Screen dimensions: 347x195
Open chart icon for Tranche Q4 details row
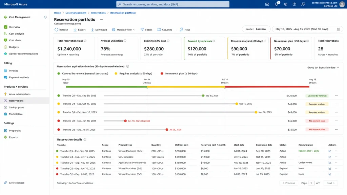point(330,157)
